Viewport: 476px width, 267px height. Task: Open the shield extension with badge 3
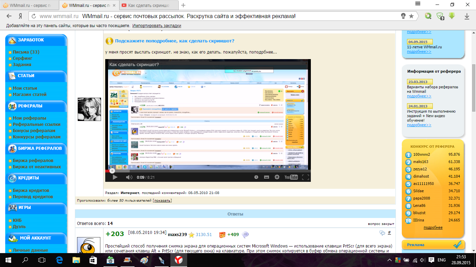coord(440,16)
